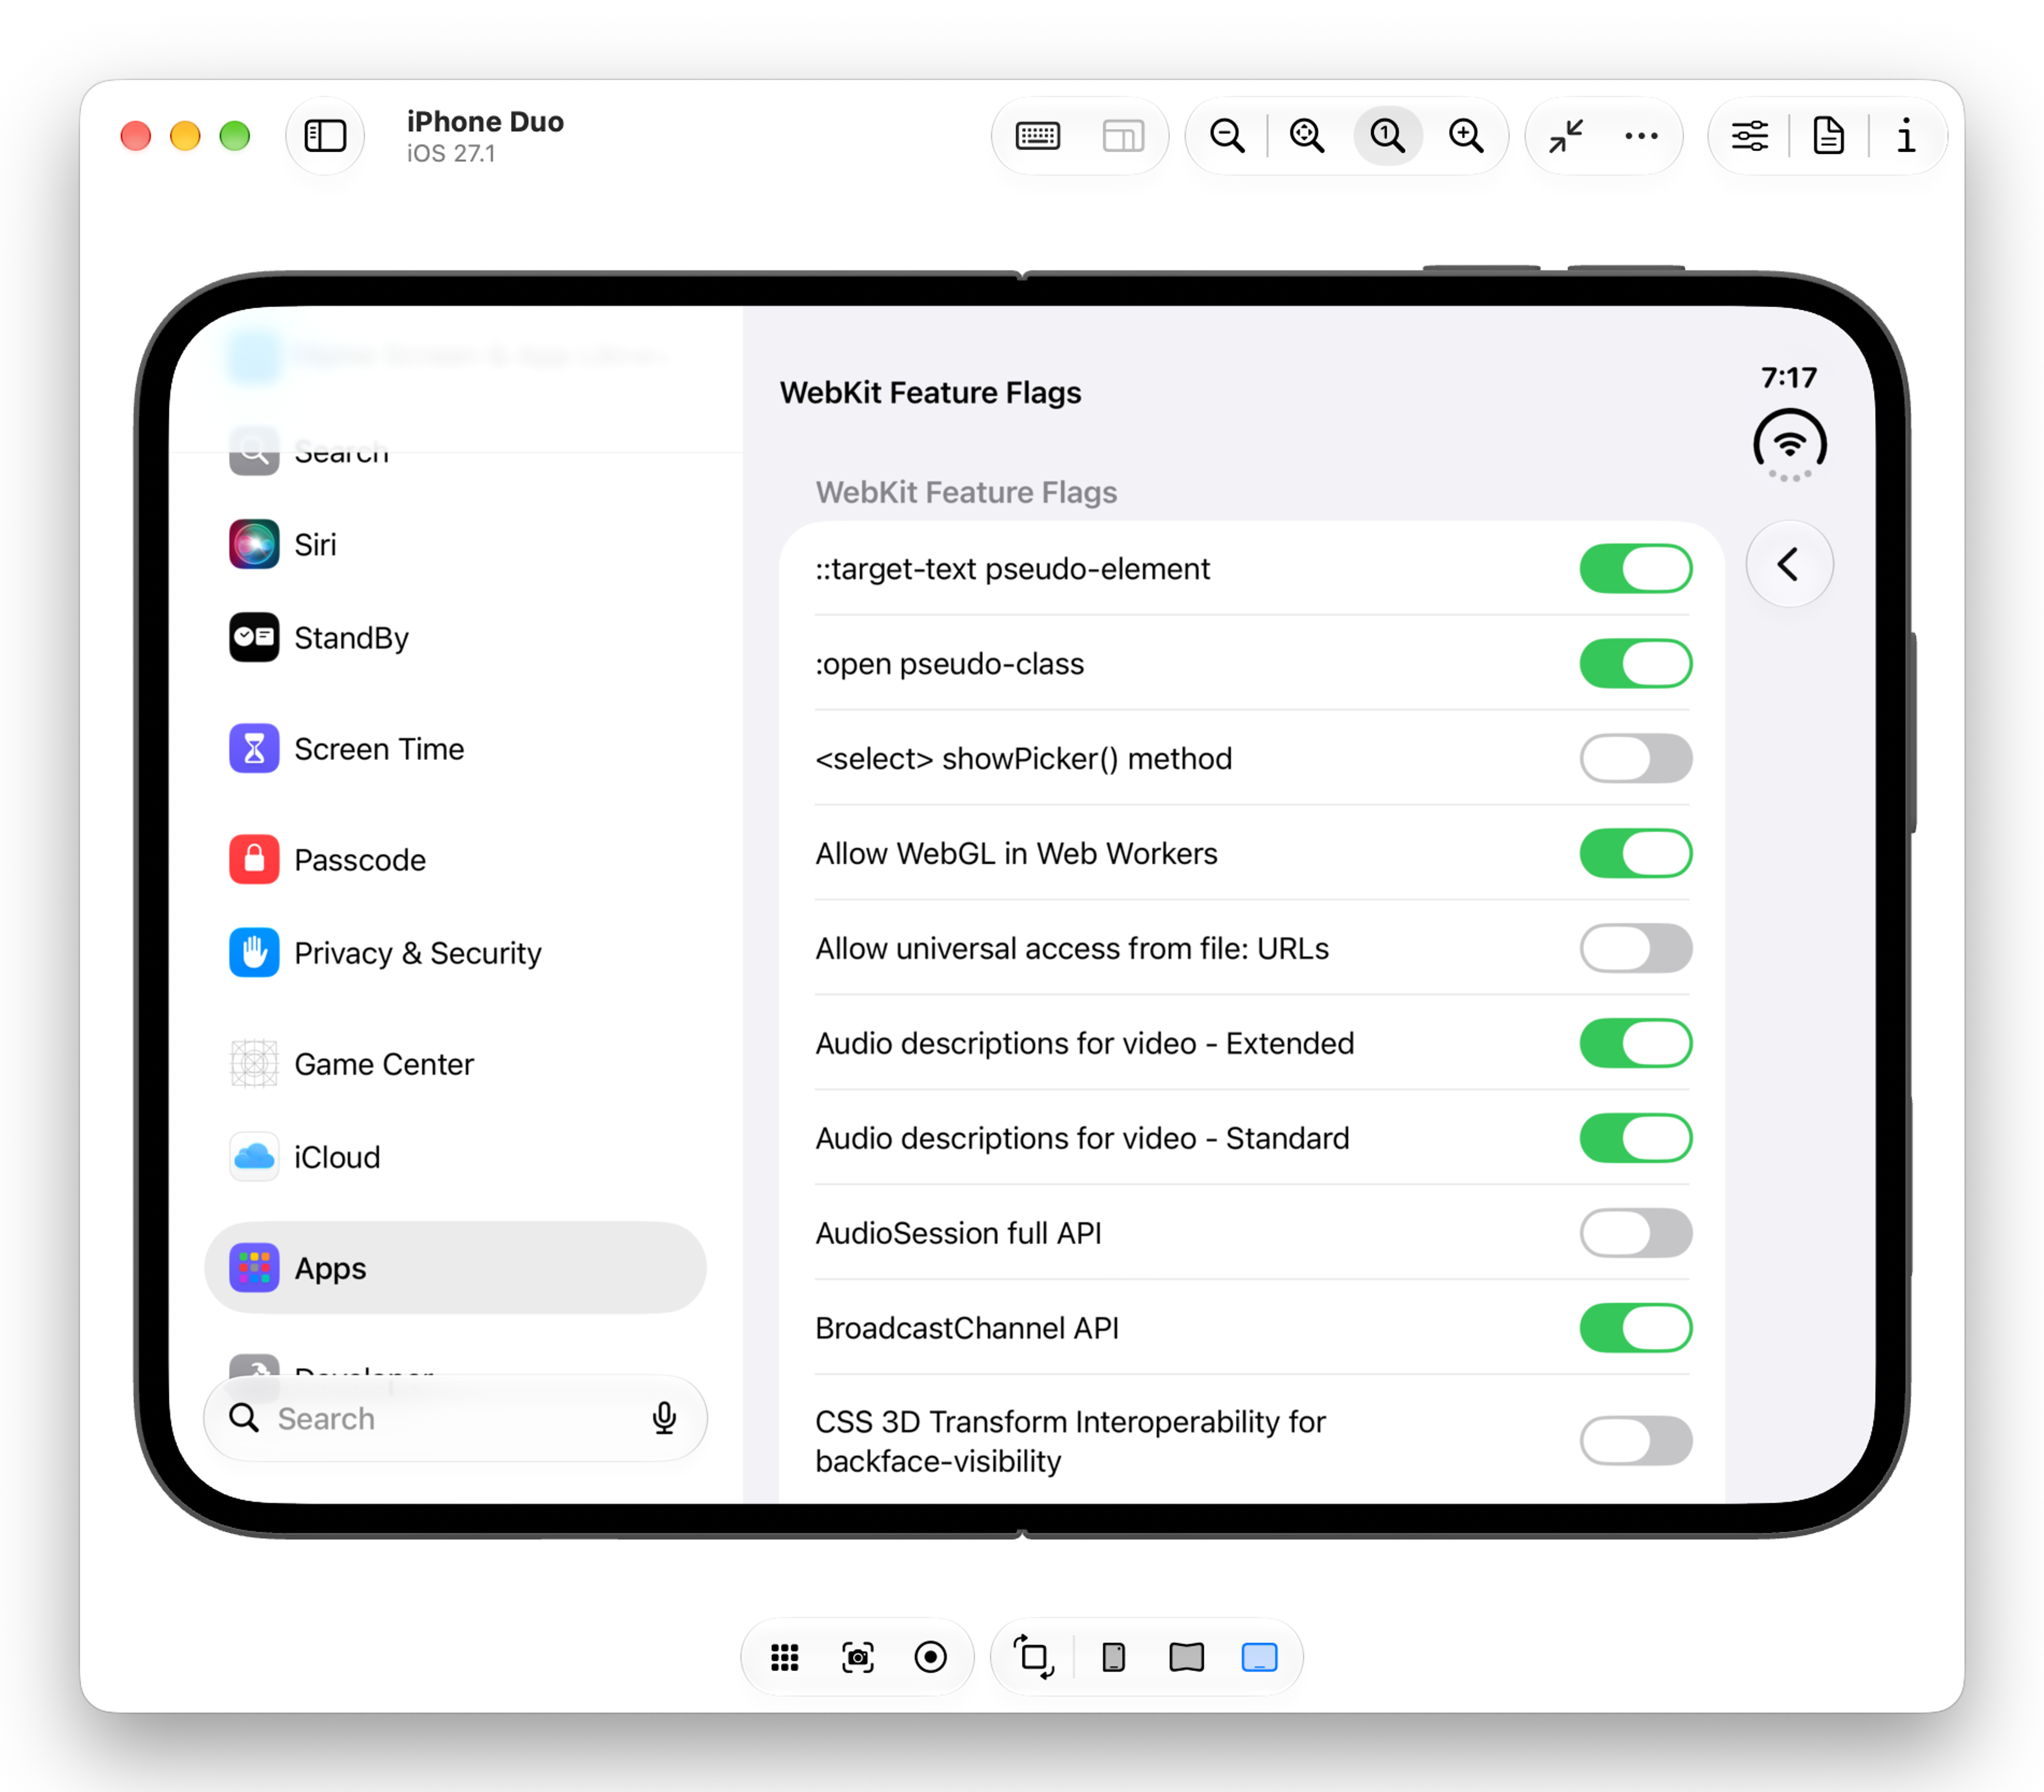Click the Search field in settings sidebar
This screenshot has height=1792, width=2044.
point(455,1418)
